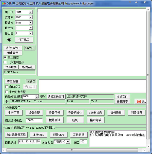The height and width of the screenshot is (154, 152).
Task: Enable the 自动发送 checkbox
Action: tap(7, 87)
